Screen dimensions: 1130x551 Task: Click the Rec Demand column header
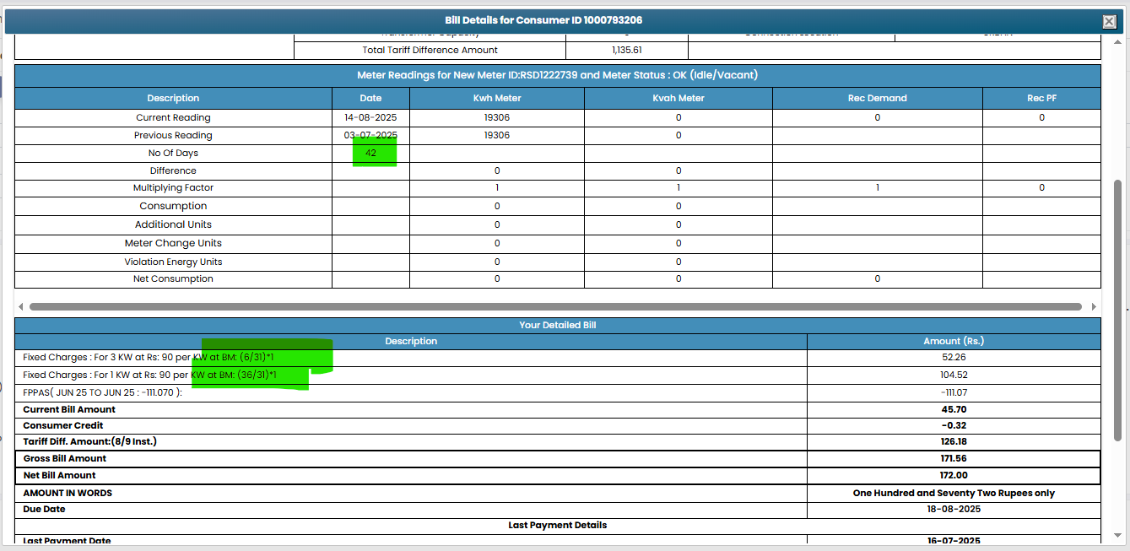click(878, 98)
